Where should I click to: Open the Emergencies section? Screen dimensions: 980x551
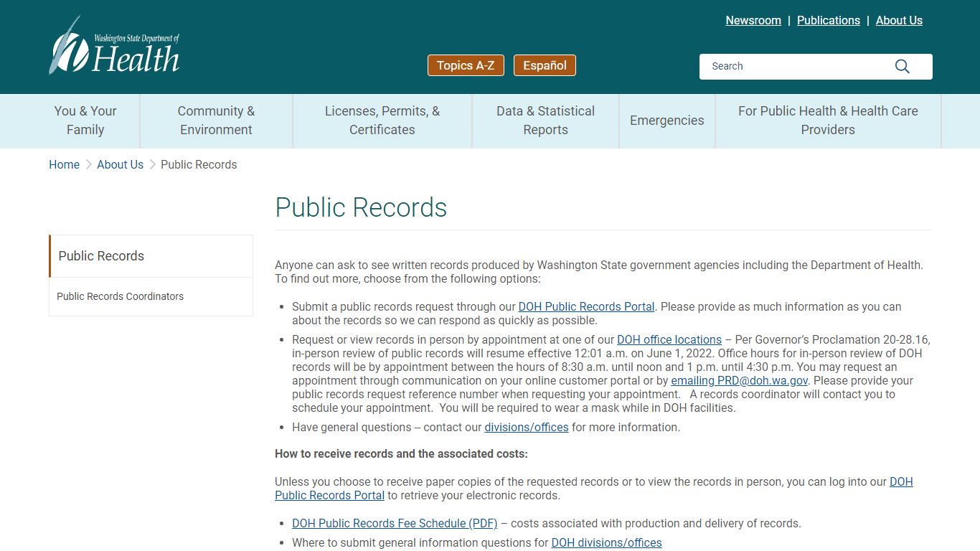[x=666, y=121]
